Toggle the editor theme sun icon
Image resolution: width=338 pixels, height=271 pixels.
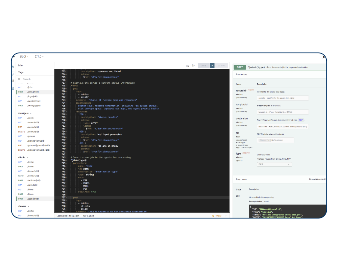(x=193, y=65)
